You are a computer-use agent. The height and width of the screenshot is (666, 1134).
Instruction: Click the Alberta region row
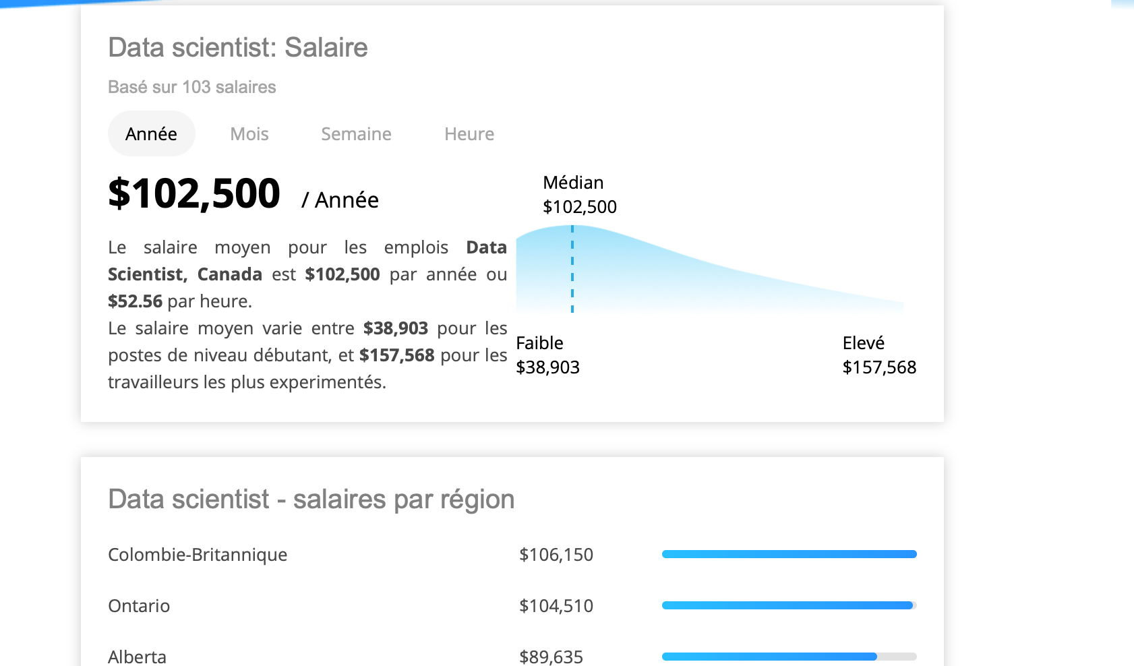tap(512, 656)
